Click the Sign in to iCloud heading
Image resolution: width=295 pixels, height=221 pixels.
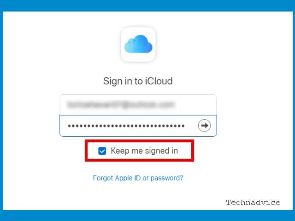pyautogui.click(x=138, y=81)
